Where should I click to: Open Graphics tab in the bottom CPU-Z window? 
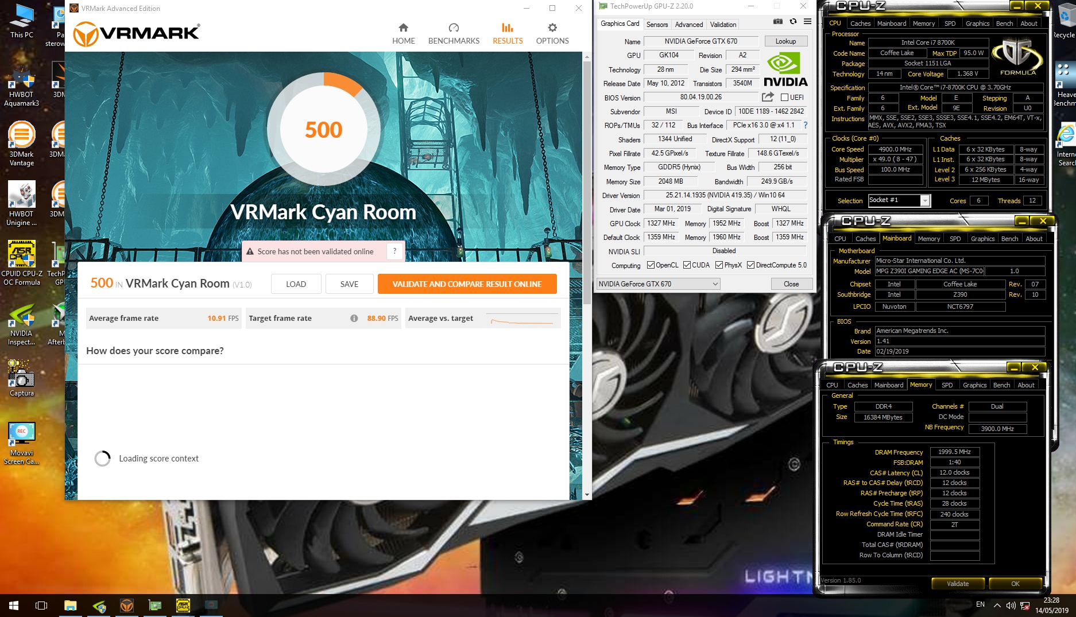click(974, 385)
